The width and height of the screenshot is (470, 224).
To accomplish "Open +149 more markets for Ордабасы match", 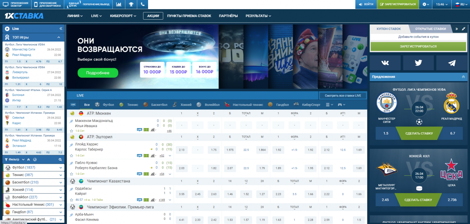I will click(x=162, y=200).
